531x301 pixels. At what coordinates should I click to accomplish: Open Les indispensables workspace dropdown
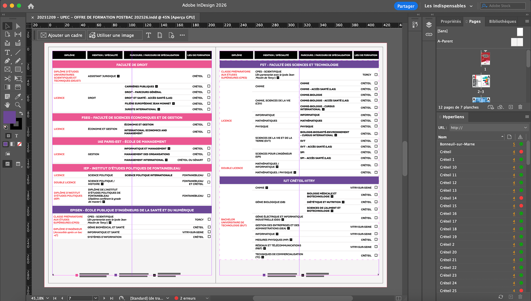pyautogui.click(x=471, y=6)
